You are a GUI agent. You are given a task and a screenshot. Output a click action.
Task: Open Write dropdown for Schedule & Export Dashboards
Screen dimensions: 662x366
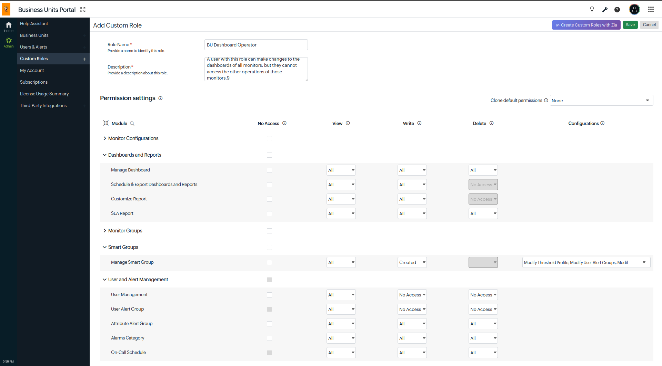412,185
